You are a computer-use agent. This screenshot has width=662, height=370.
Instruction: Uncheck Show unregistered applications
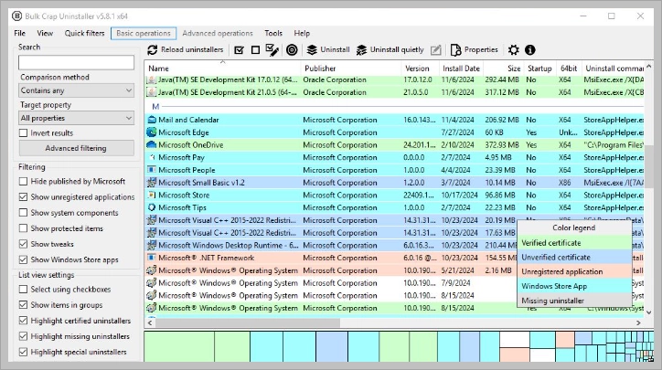(24, 197)
